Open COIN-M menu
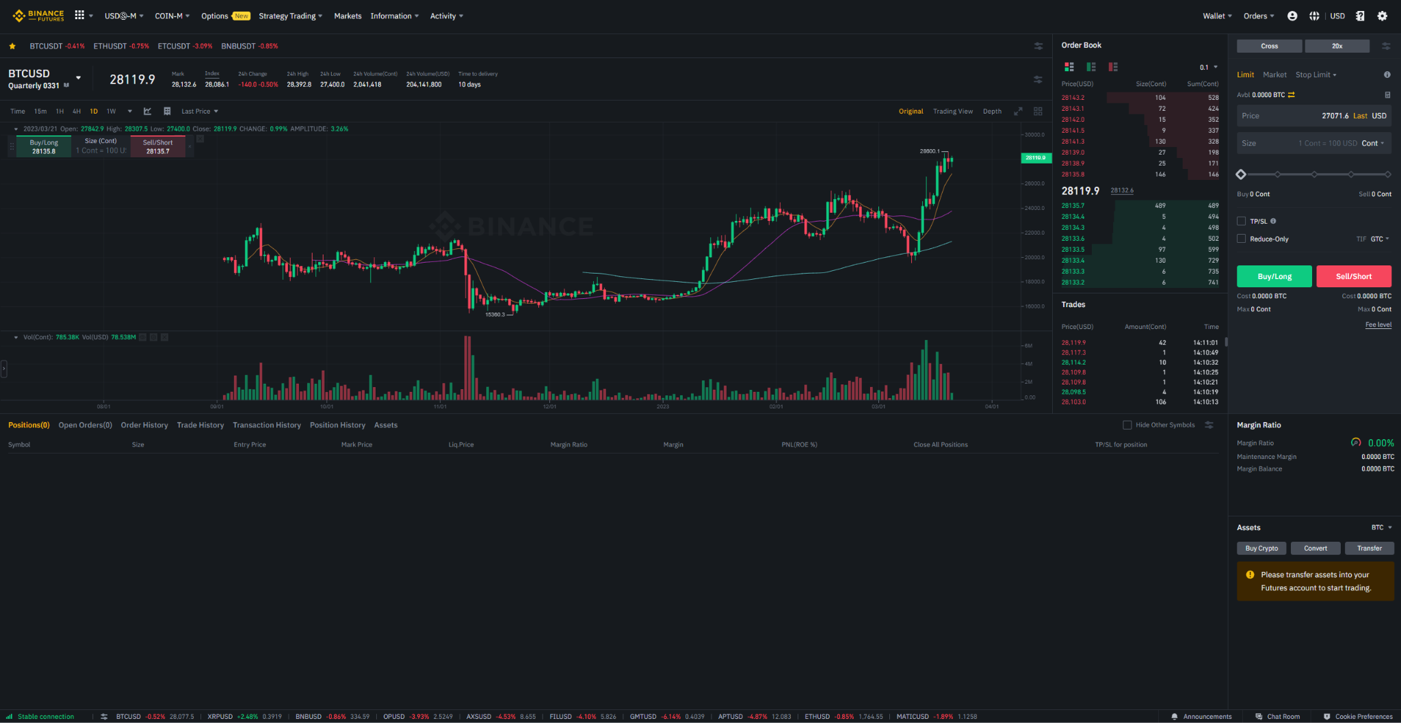The height and width of the screenshot is (723, 1401). (x=172, y=16)
